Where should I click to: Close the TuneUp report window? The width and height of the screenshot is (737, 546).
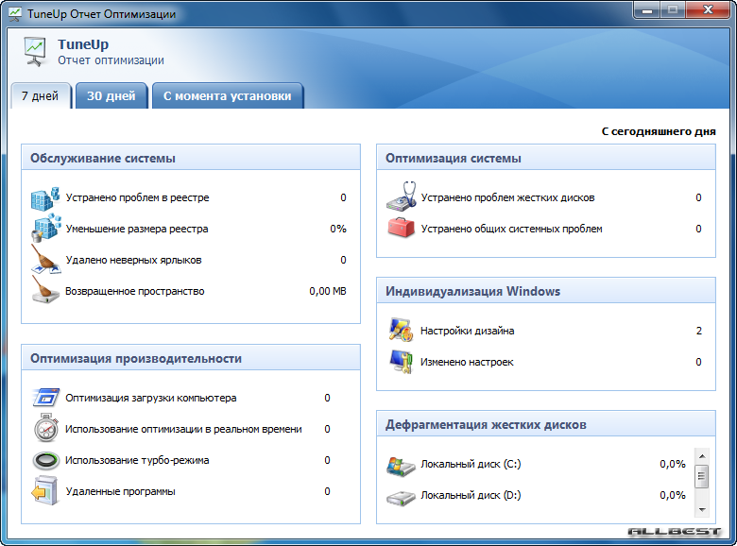coord(708,9)
